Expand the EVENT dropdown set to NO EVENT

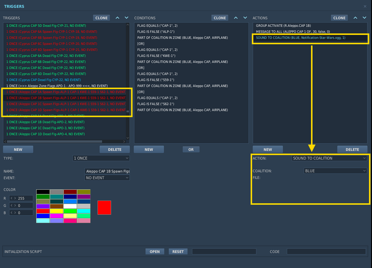(107, 178)
